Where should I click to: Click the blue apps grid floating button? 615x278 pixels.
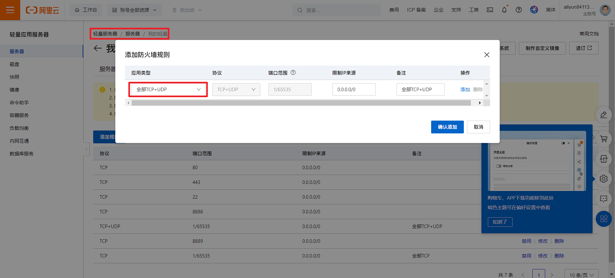[x=603, y=219]
